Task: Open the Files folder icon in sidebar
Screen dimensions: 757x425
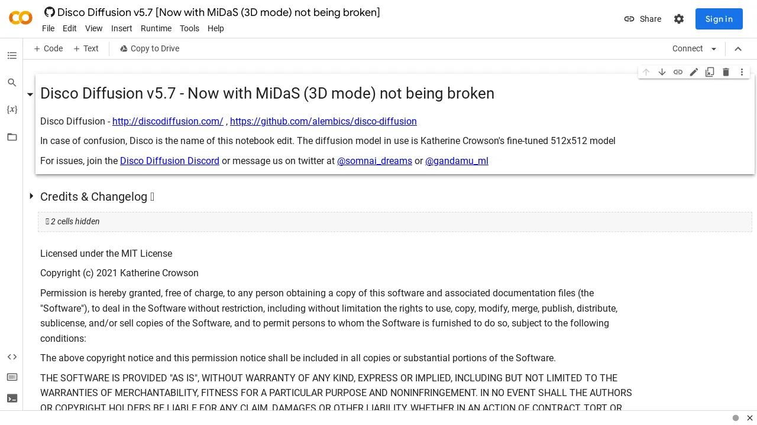Action: click(12, 137)
